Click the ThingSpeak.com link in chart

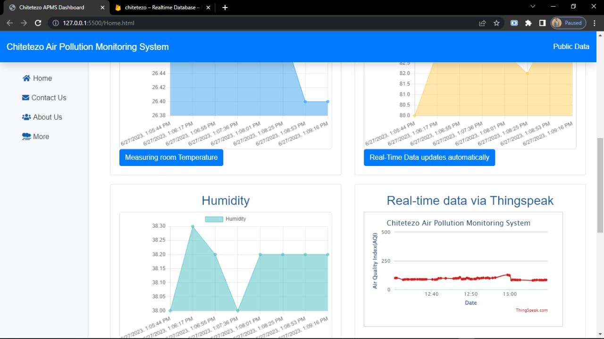(532, 310)
